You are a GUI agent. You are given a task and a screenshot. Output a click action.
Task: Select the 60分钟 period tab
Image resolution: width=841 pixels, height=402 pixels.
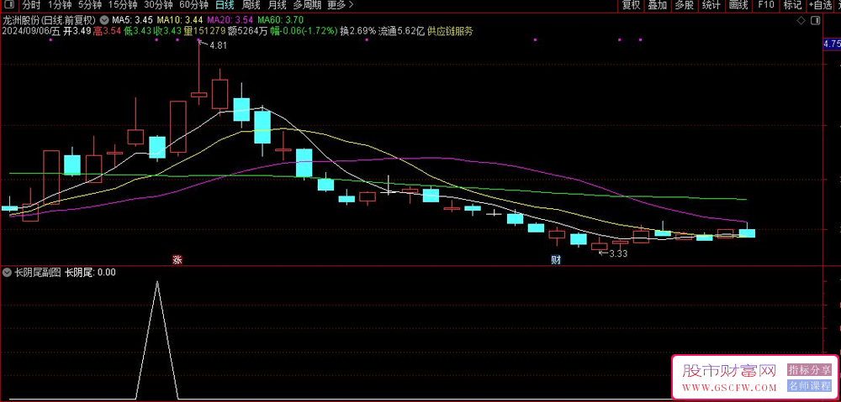pos(193,5)
